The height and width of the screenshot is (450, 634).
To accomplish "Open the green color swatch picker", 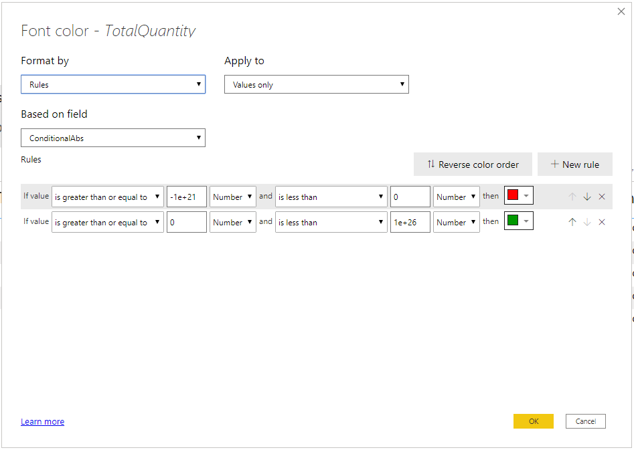I will 518,221.
